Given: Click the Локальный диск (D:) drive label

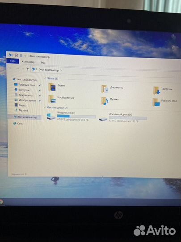Looking at the screenshot, I should pos(121,114).
